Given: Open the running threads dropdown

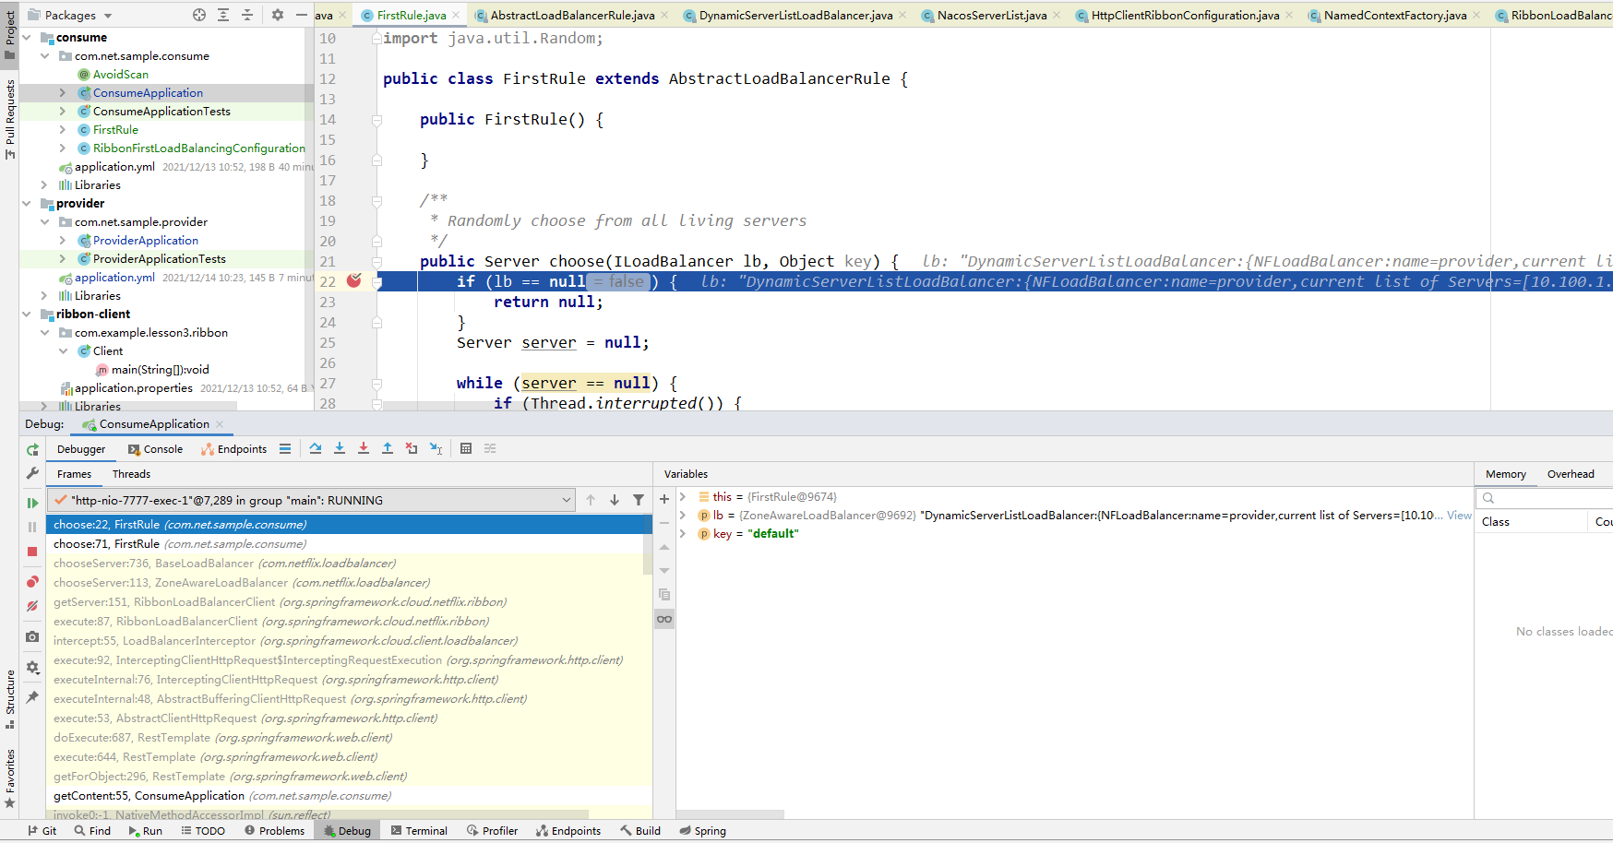Looking at the screenshot, I should (567, 499).
